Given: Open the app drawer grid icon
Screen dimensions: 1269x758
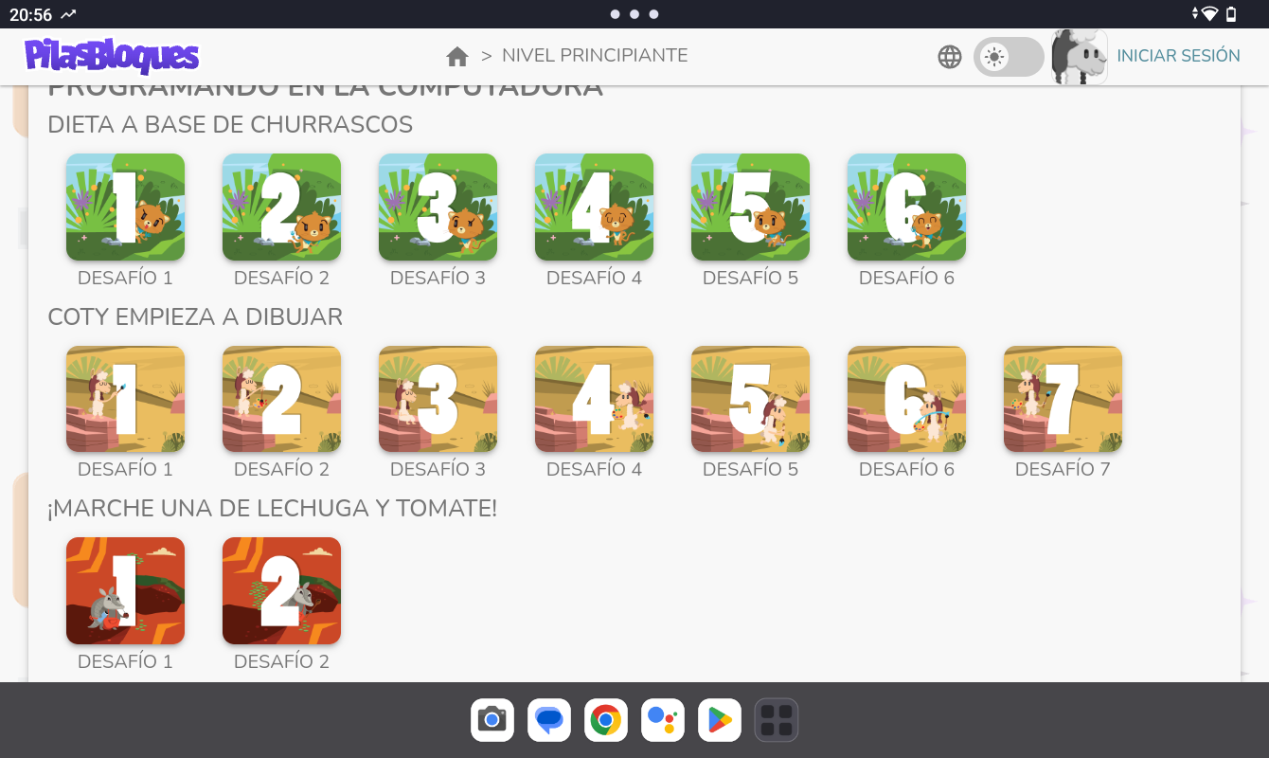Looking at the screenshot, I should point(777,720).
